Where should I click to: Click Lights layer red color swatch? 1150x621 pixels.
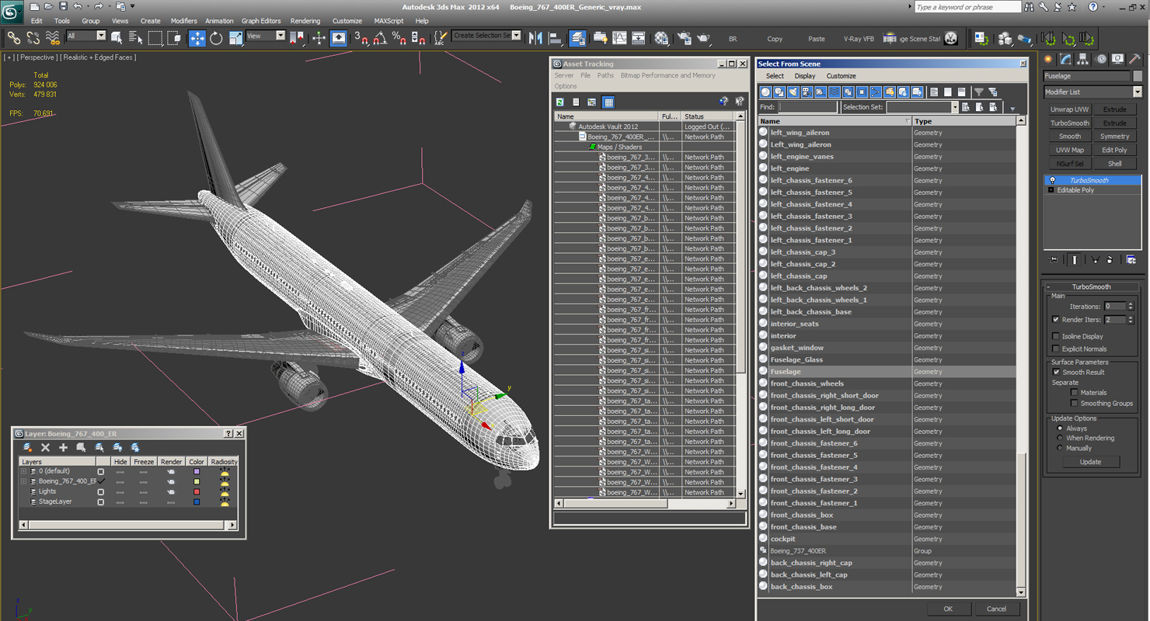[197, 491]
